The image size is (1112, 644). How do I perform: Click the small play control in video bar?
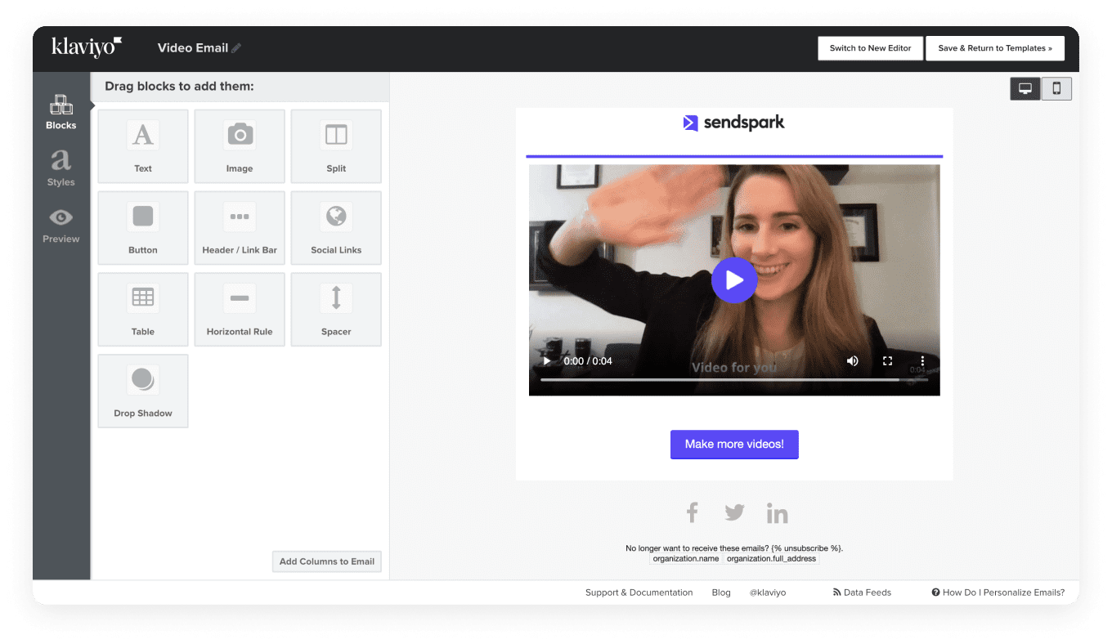(547, 361)
